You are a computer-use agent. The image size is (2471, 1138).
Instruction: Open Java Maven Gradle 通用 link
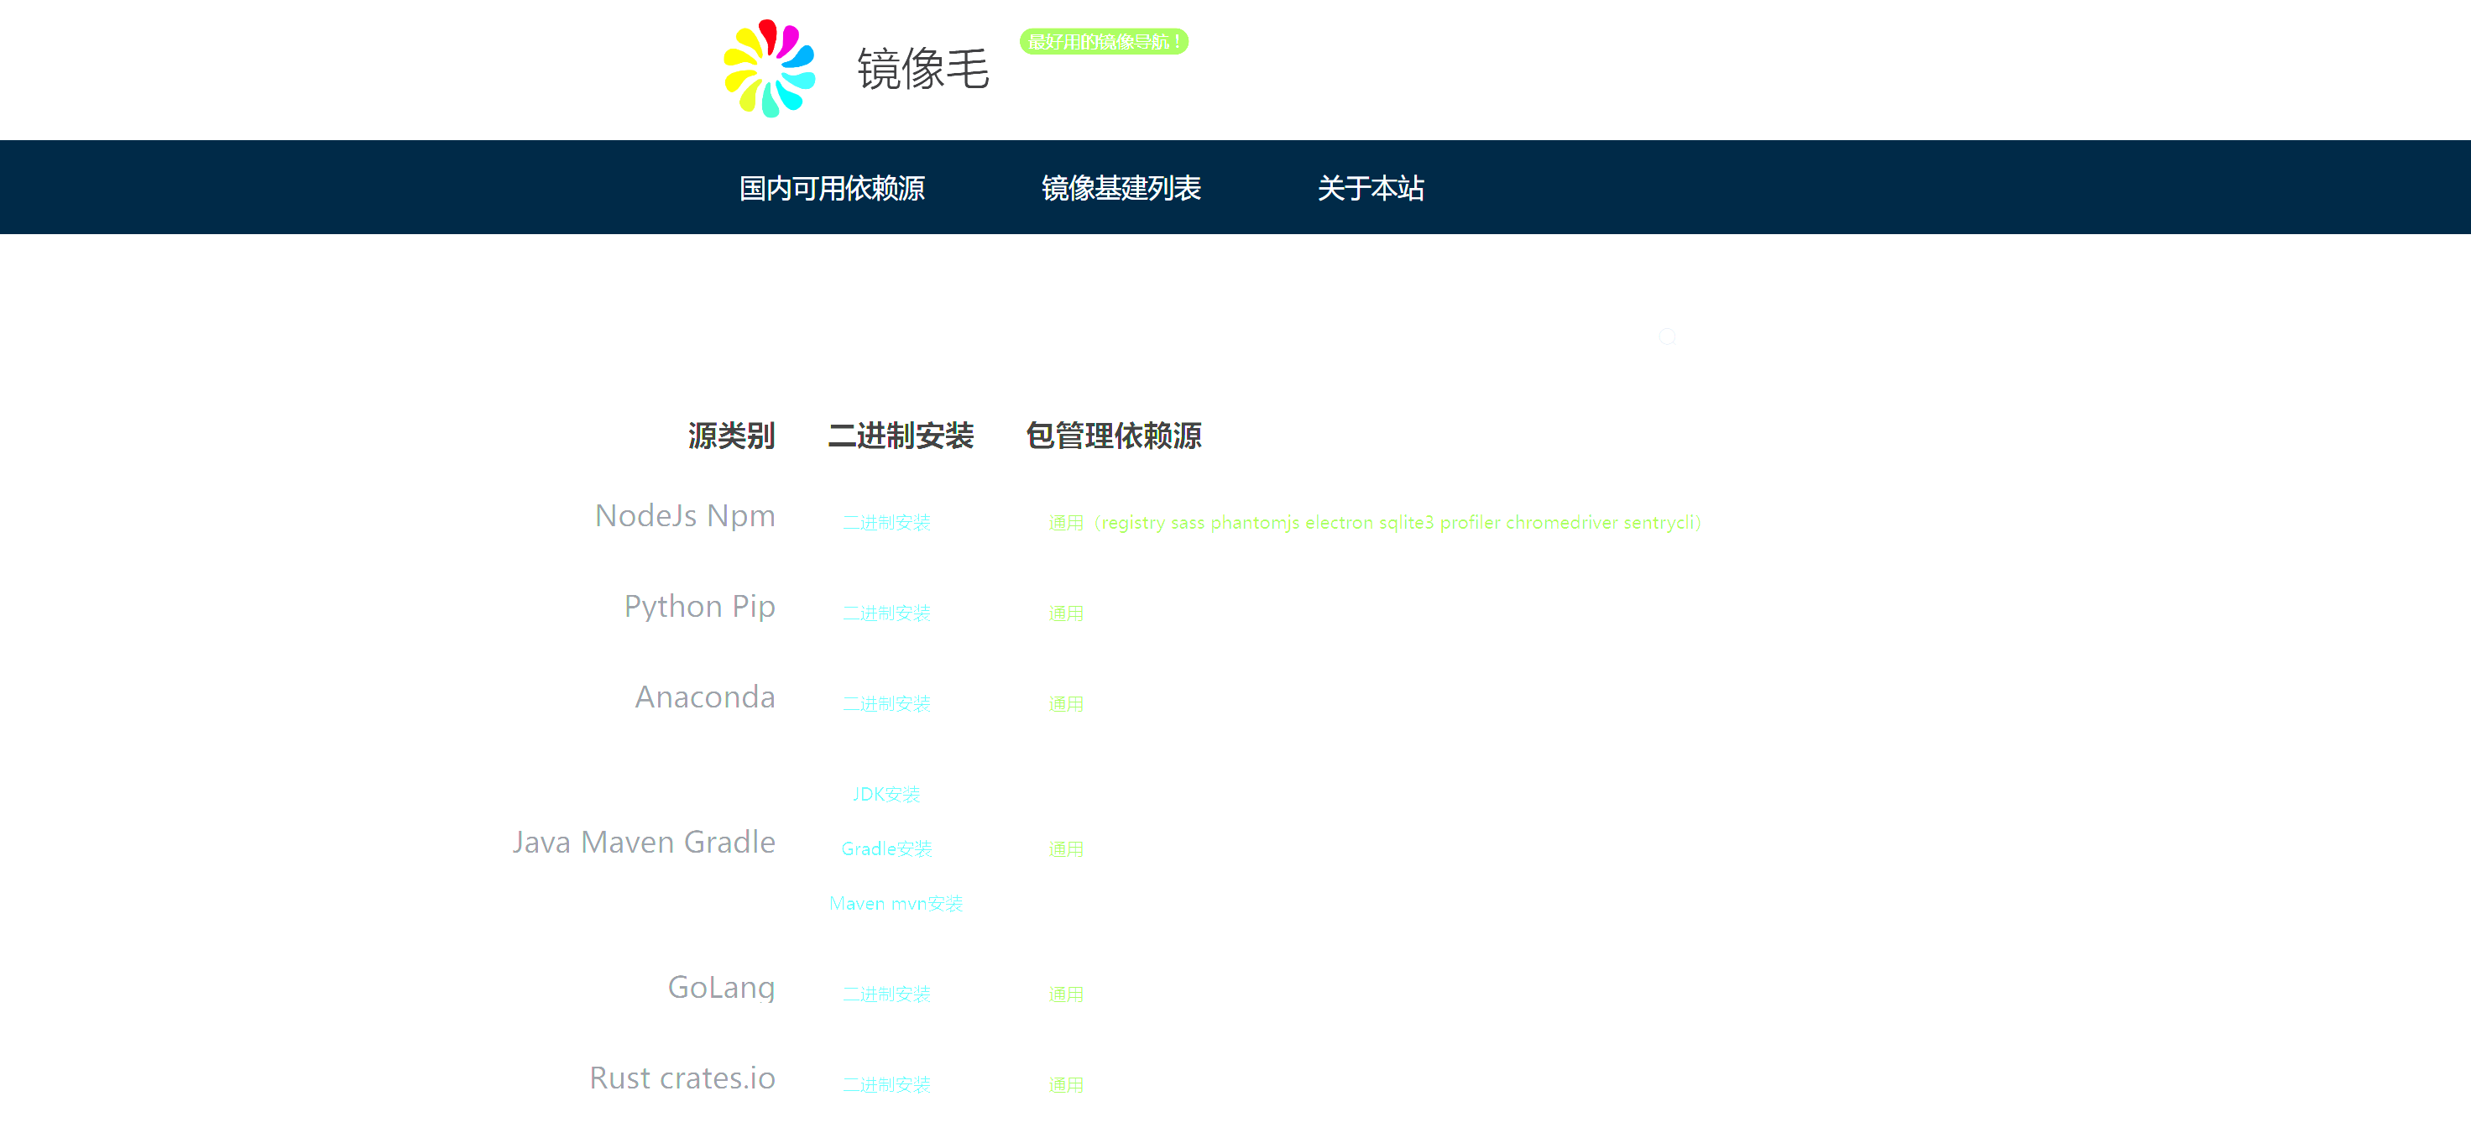tap(1065, 849)
